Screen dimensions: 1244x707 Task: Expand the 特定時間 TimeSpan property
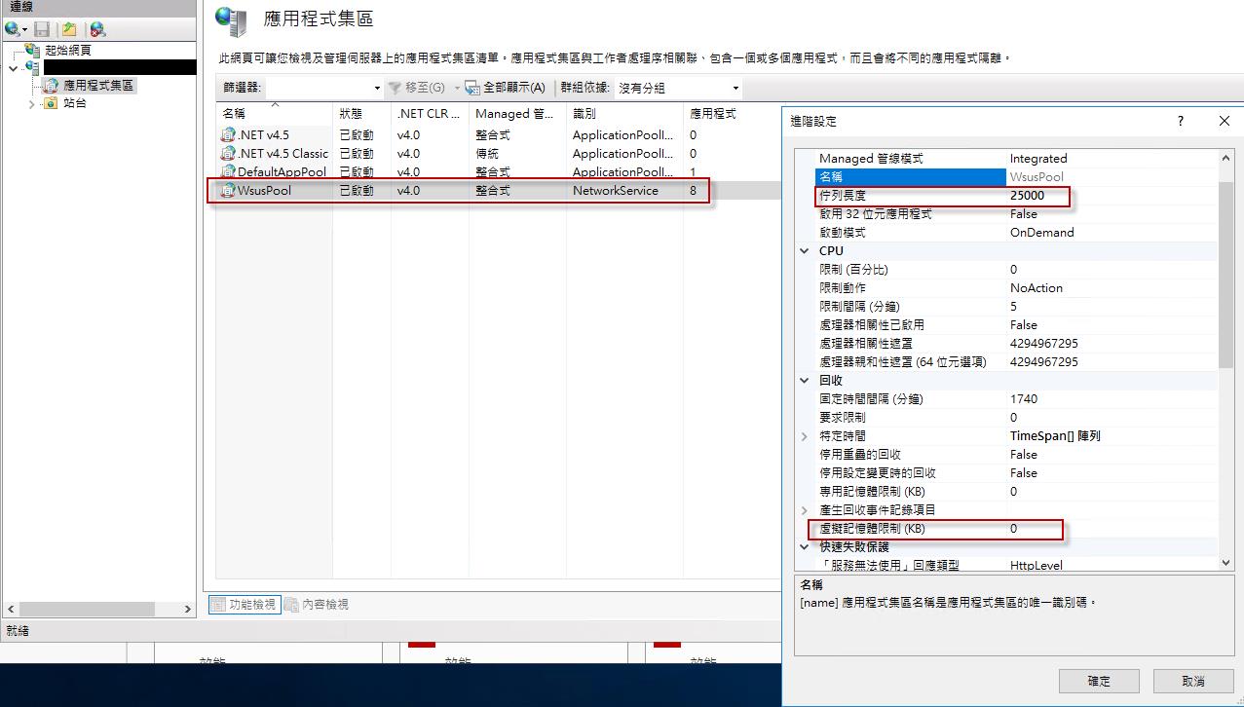coord(805,436)
